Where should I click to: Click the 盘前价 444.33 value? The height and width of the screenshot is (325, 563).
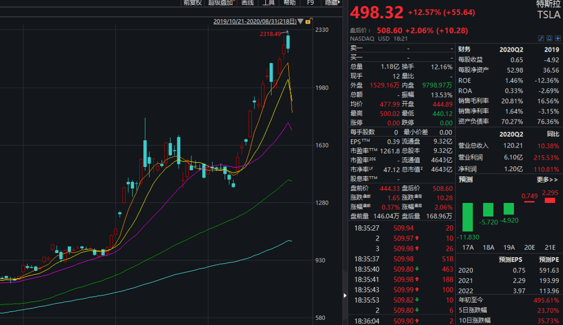[x=389, y=188]
